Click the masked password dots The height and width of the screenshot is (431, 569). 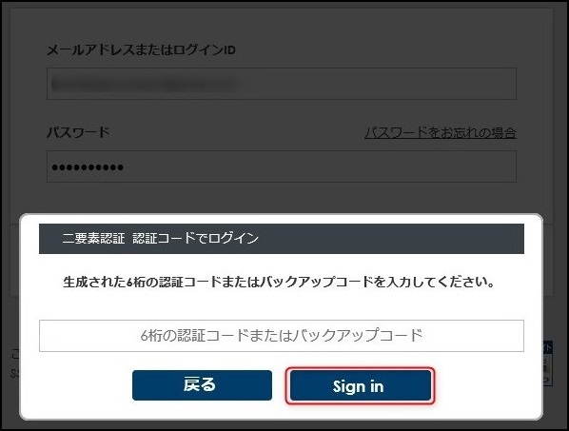click(88, 167)
